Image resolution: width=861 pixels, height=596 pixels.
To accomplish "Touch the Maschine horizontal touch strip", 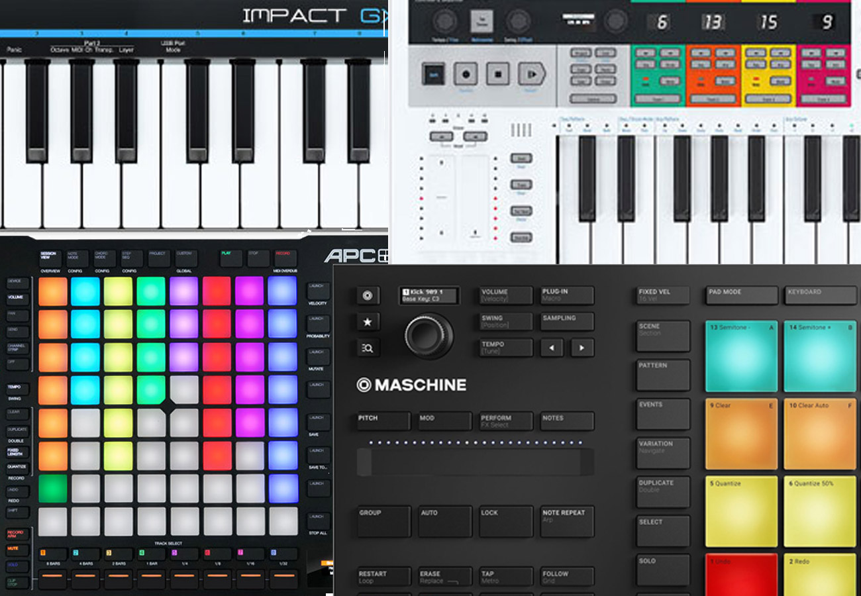I will click(x=476, y=462).
